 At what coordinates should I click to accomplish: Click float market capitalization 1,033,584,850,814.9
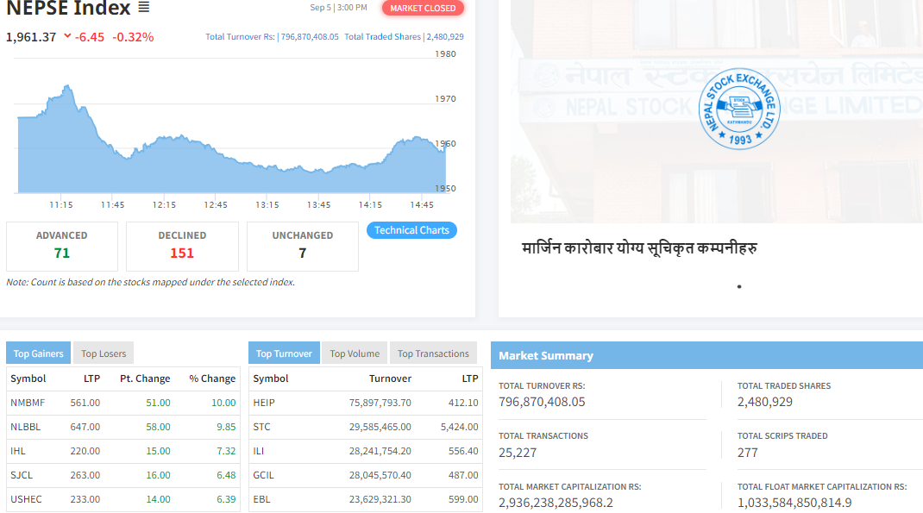[794, 503]
